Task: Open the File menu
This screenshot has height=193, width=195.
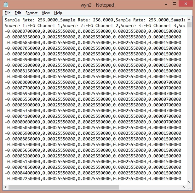Action: click(8, 13)
